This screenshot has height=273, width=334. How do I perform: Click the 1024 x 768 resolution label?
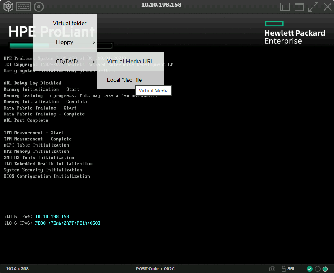[x=17, y=268]
